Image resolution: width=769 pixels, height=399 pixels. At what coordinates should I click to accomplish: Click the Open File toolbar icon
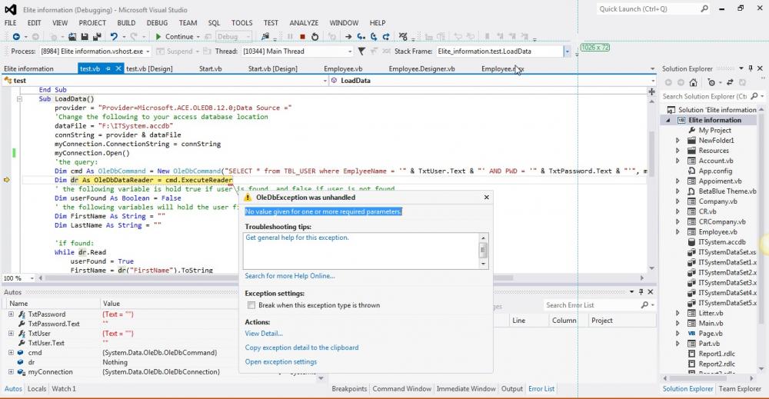[x=72, y=37]
